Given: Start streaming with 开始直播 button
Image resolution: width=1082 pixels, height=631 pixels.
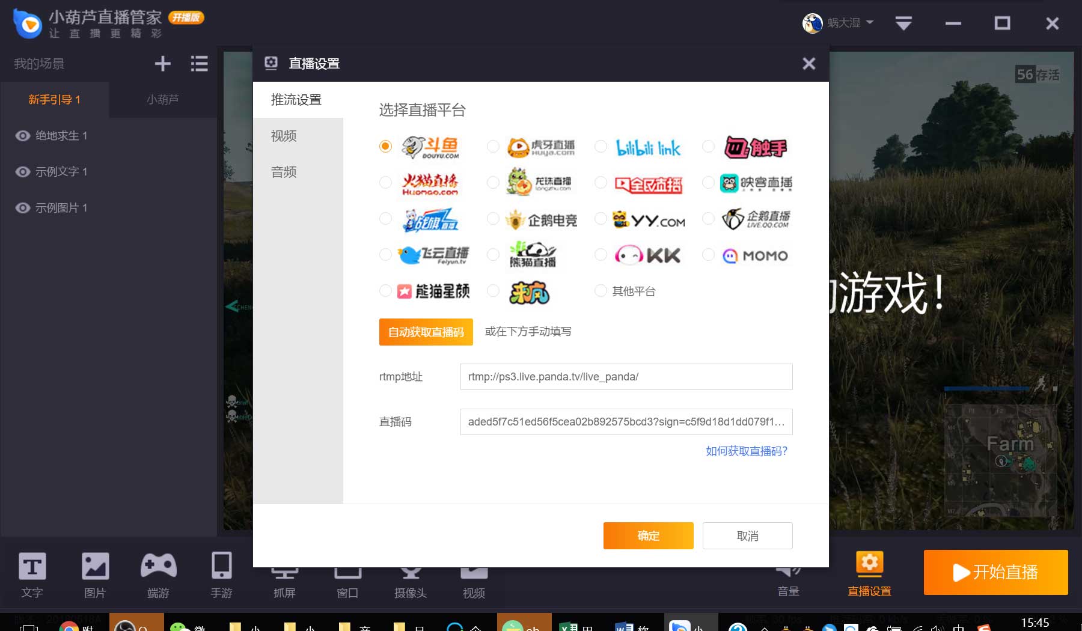Looking at the screenshot, I should pos(996,572).
